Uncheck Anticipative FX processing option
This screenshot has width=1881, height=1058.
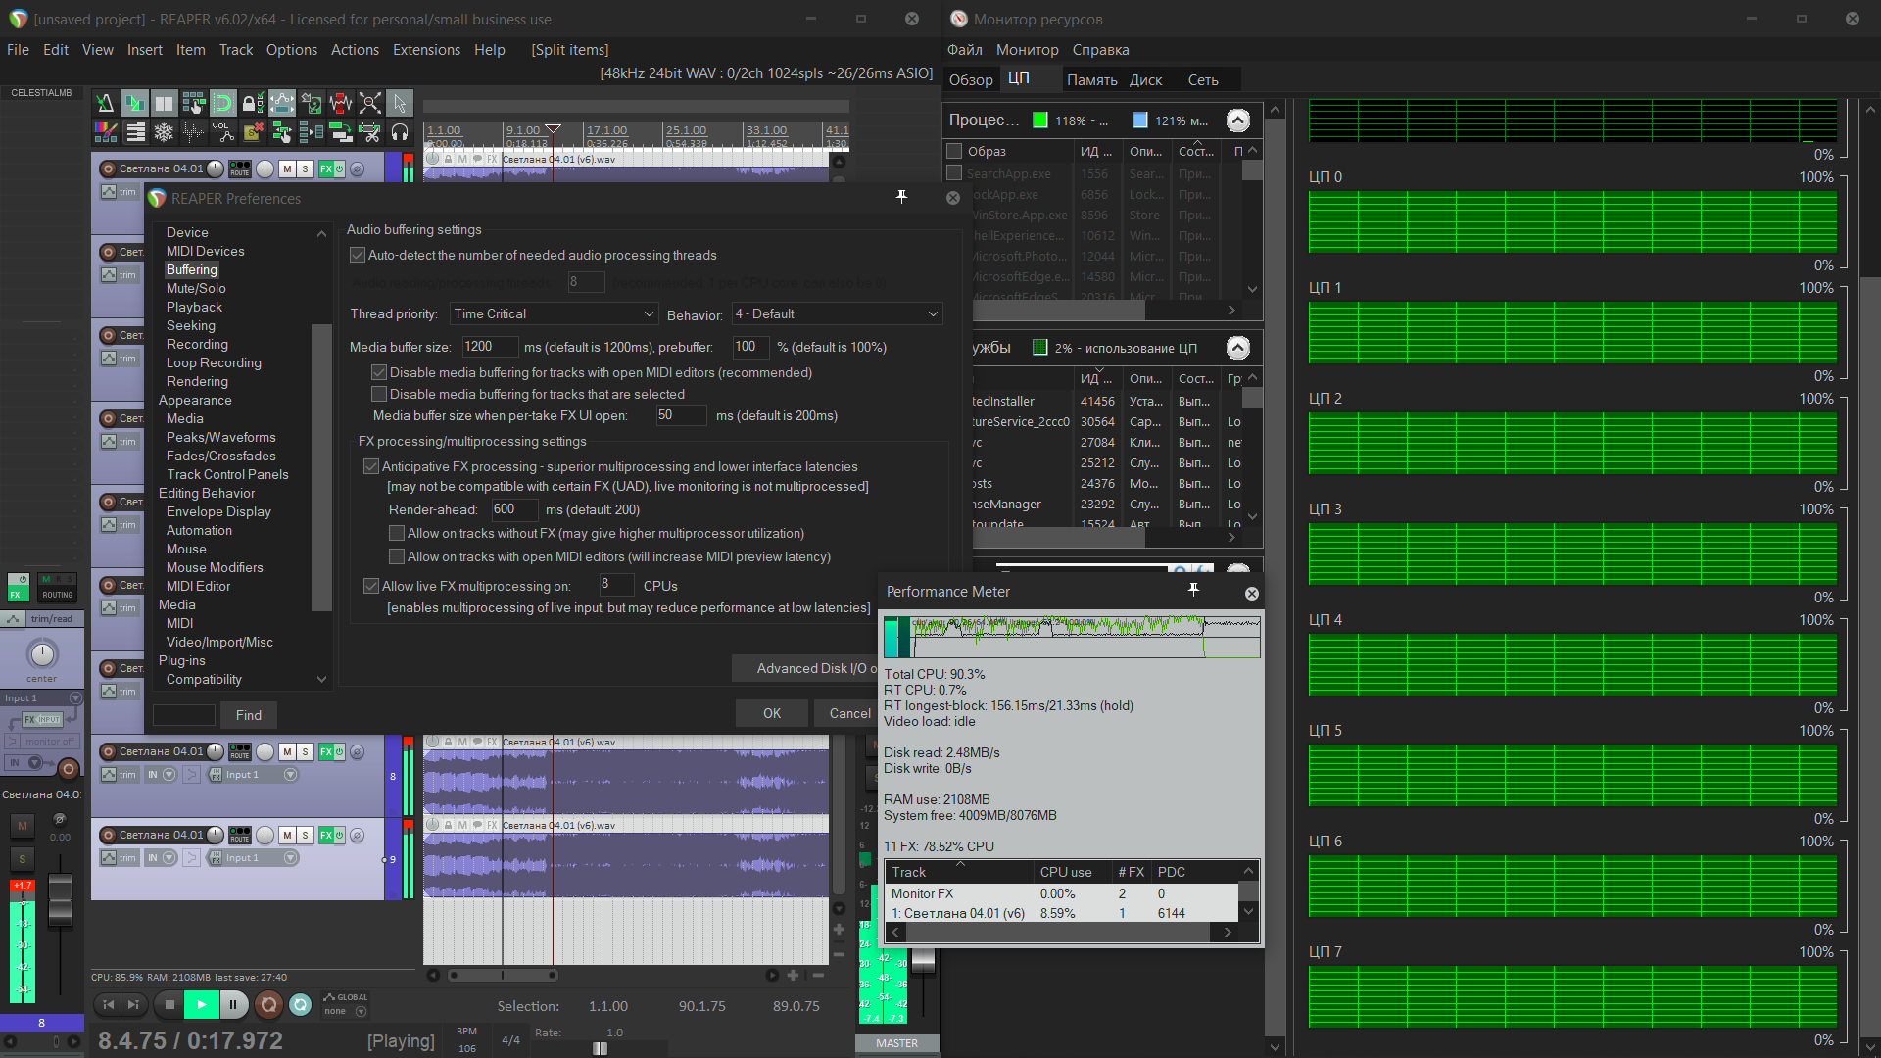coord(371,467)
